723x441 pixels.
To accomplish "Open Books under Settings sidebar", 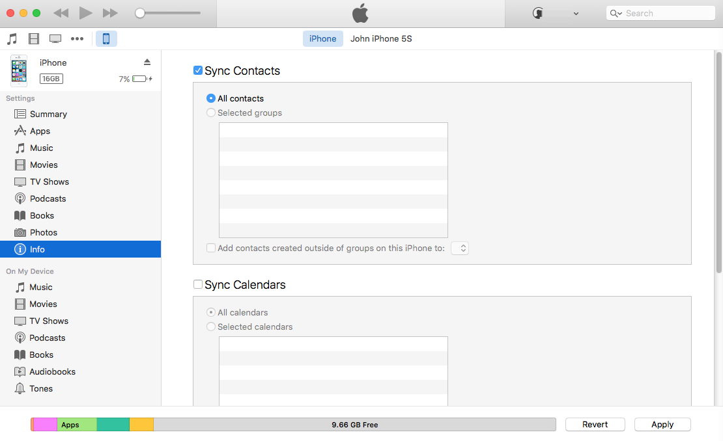I will tap(80, 215).
